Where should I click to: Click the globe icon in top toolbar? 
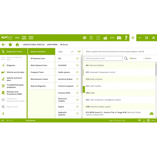(x=85, y=38)
